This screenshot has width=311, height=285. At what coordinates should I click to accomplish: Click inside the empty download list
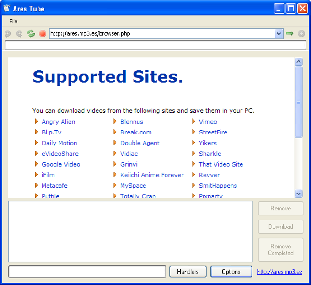(x=130, y=231)
